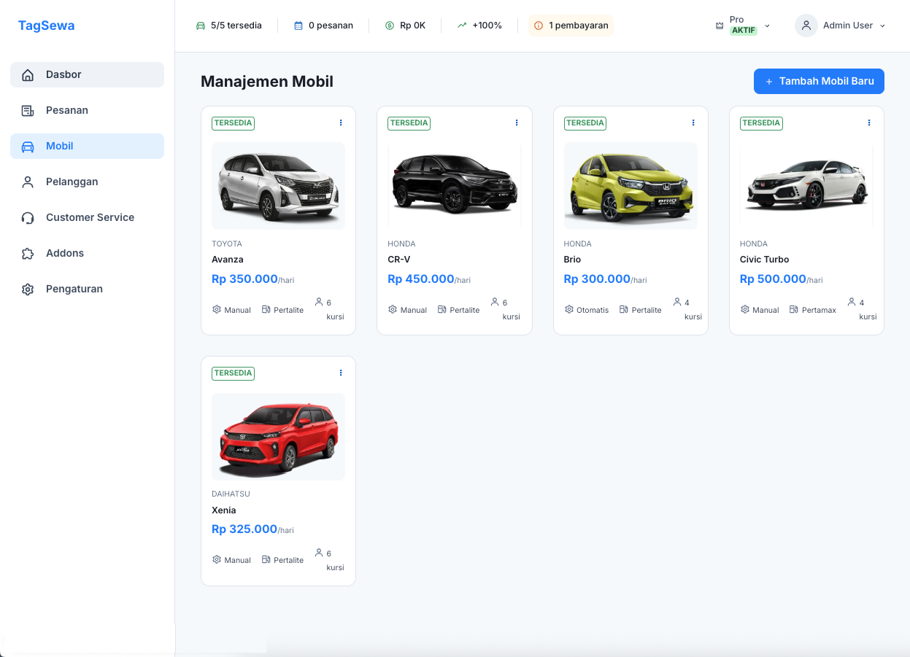
Task: Open the Dasbor home icon in sidebar
Action: pyautogui.click(x=28, y=74)
